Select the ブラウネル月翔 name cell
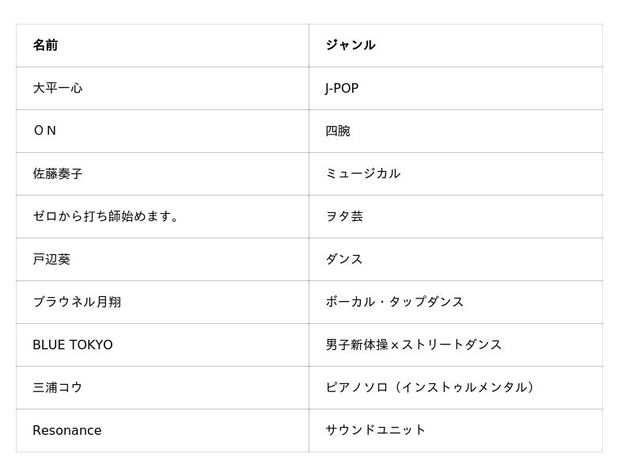 (77, 302)
